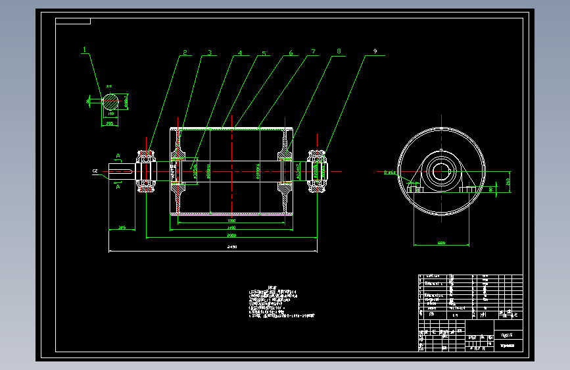Click the left bearing housing on shaft
The width and height of the screenshot is (570, 370).
coord(146,171)
